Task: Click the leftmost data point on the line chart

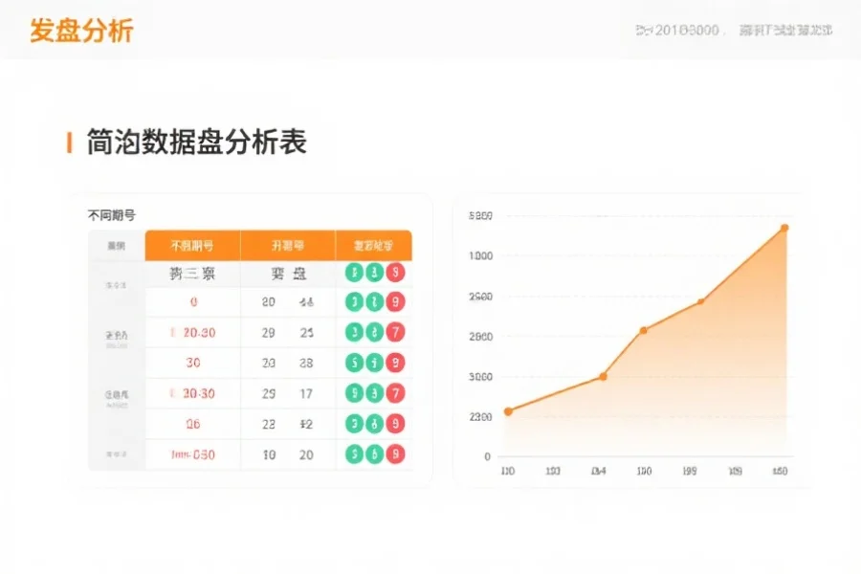Action: 508,411
